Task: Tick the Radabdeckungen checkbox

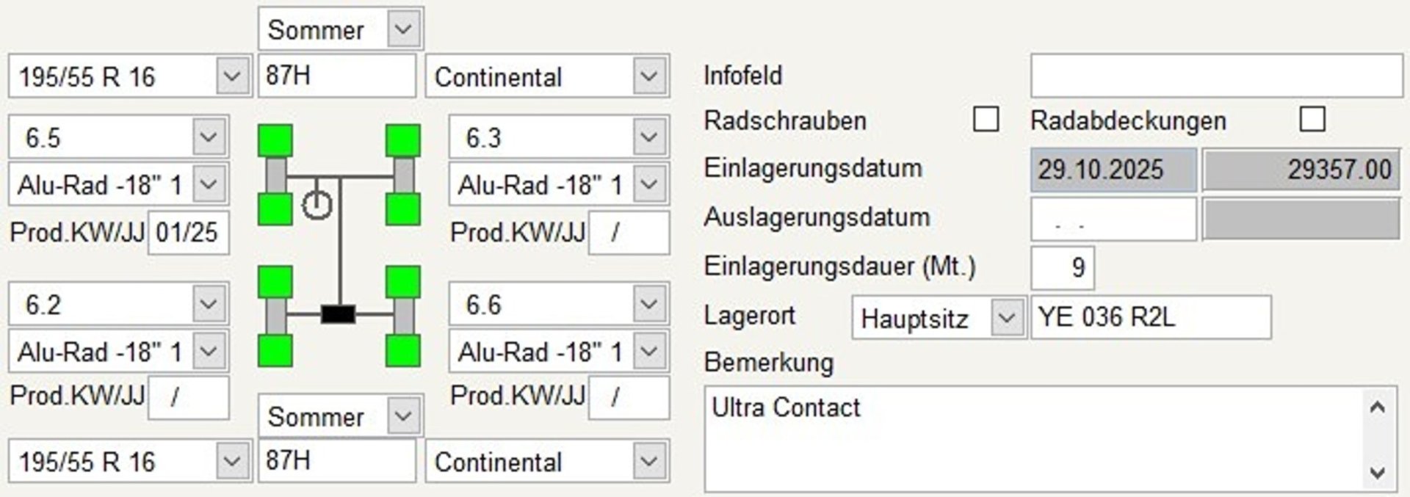Action: (1312, 119)
